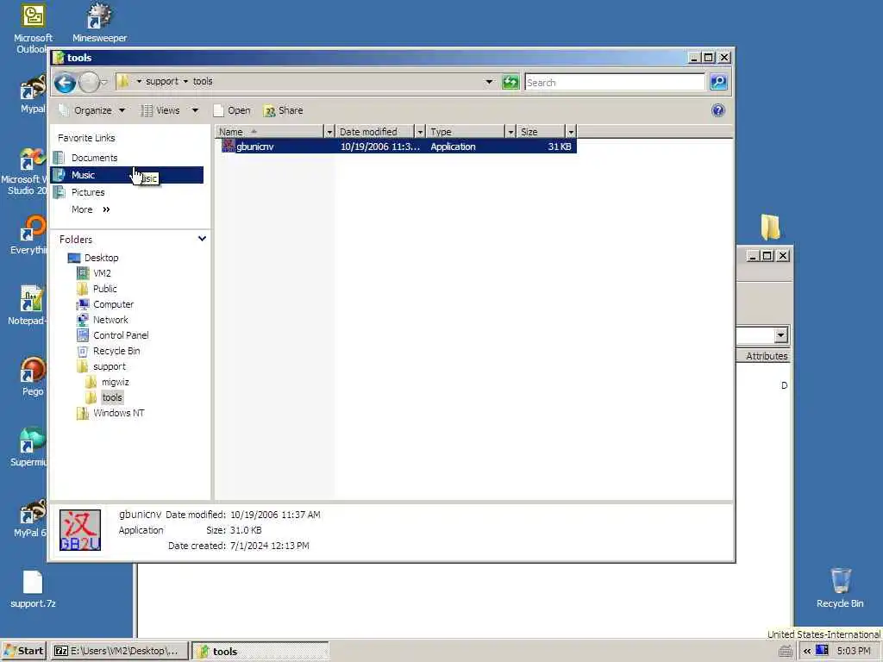The image size is (883, 662).
Task: Select the support.7z desktop file
Action: [33, 589]
